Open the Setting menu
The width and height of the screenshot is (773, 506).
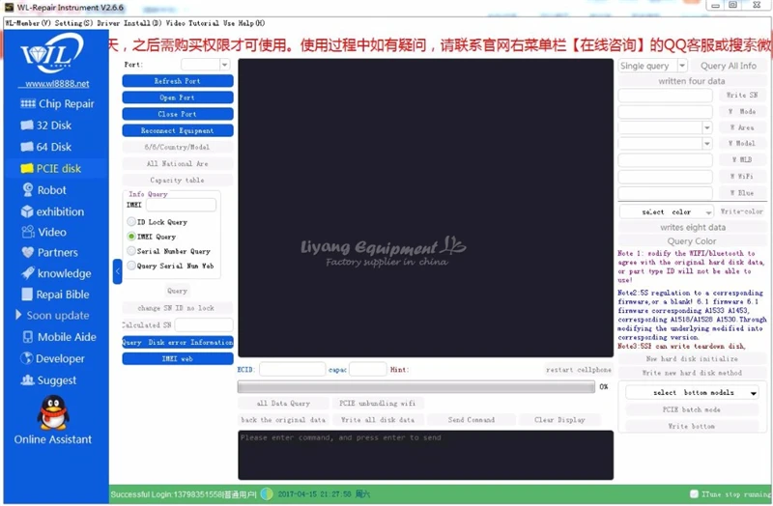click(73, 23)
